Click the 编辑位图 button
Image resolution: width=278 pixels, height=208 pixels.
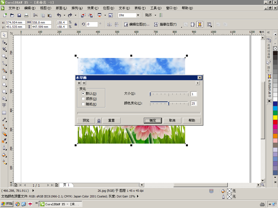(x=137, y=24)
